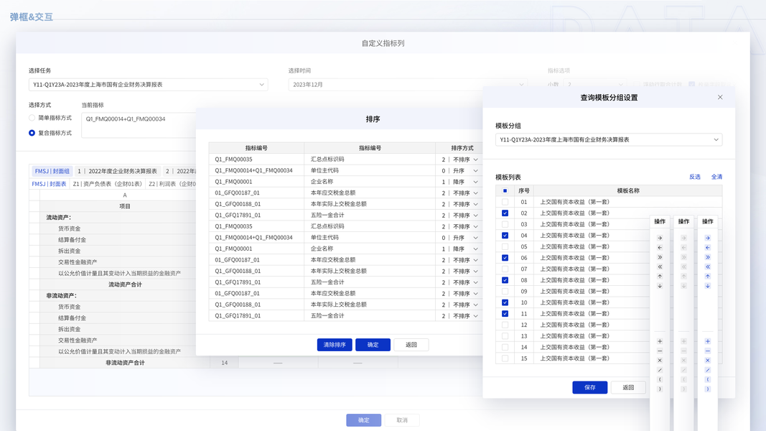Click the black right parenthesis icon
Screen dimensions: 766x431
660,389
